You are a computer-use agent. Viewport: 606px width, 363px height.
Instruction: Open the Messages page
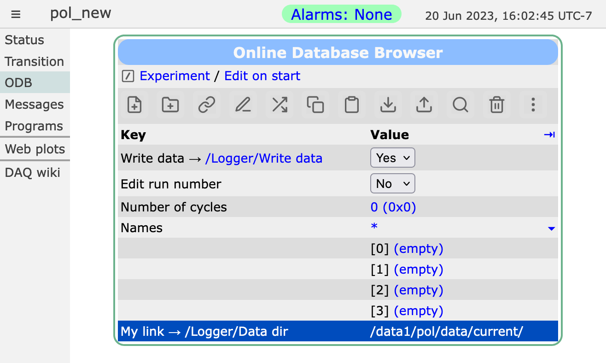click(x=35, y=105)
